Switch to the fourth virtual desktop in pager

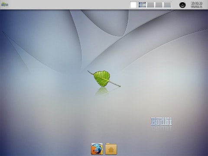click(x=167, y=5)
